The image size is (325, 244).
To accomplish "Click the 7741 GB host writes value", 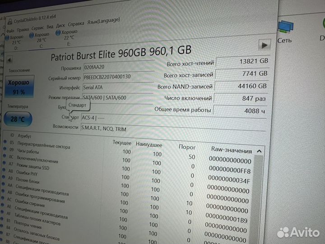I will point(242,74).
